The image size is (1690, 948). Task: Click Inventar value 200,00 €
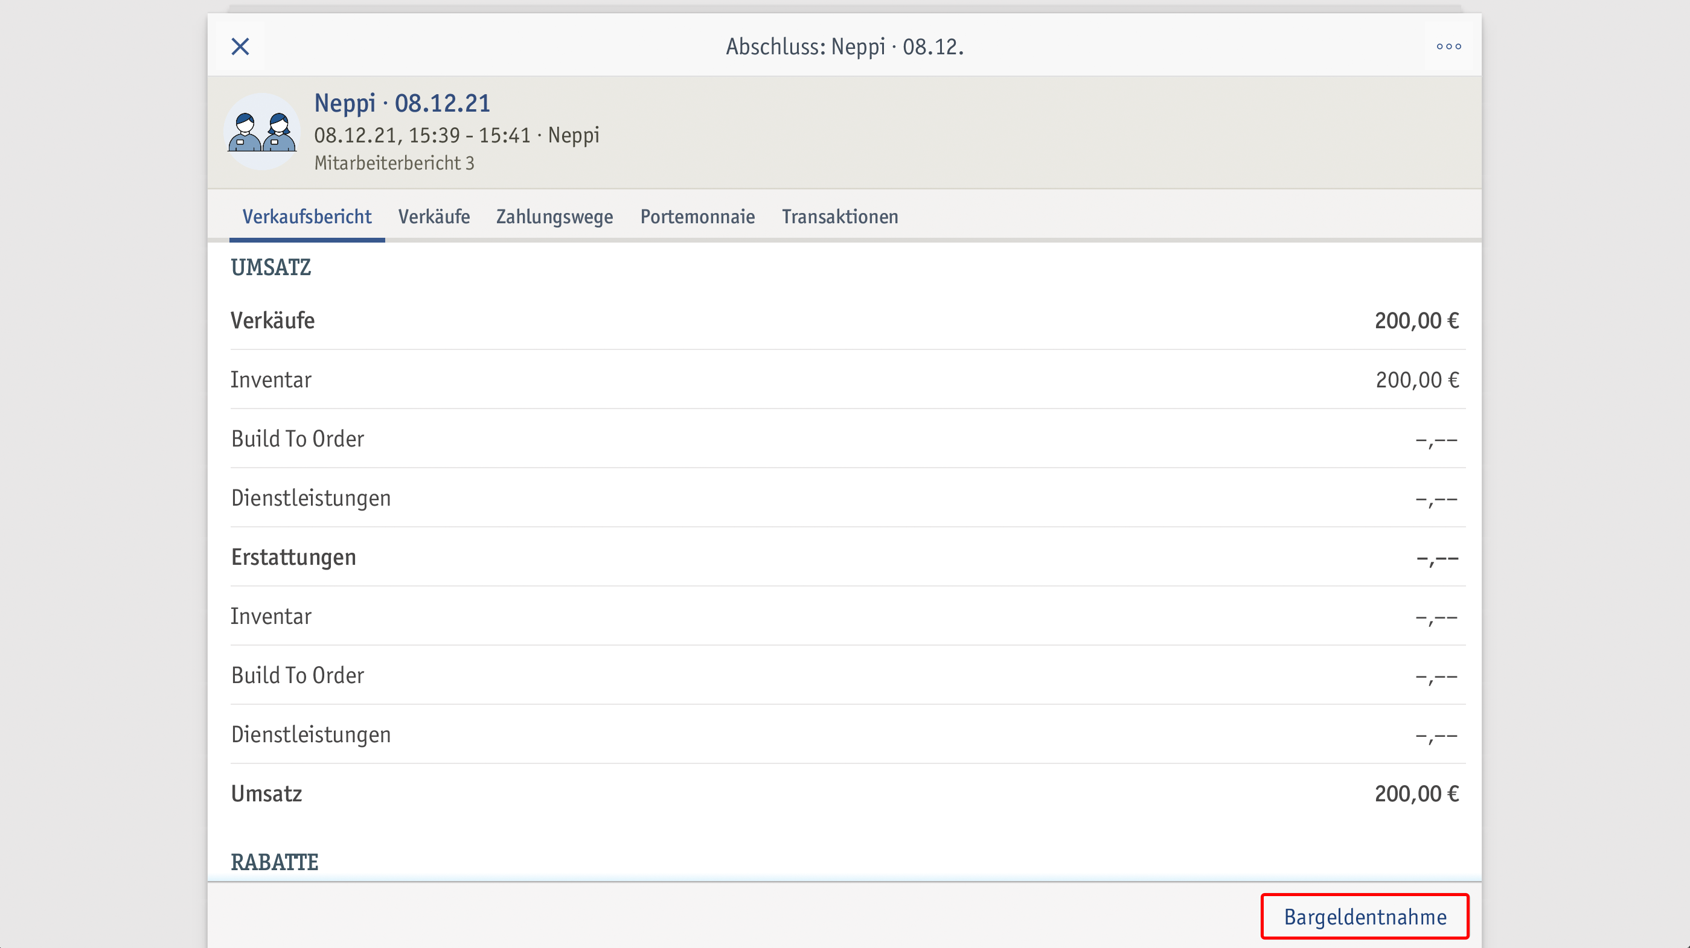tap(1417, 380)
